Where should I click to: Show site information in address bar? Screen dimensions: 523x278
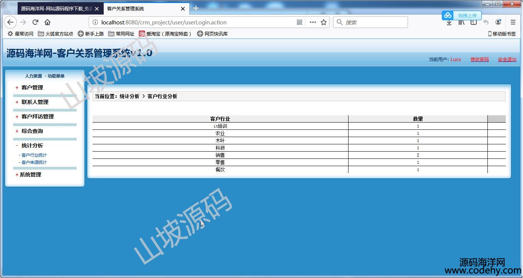(95, 23)
